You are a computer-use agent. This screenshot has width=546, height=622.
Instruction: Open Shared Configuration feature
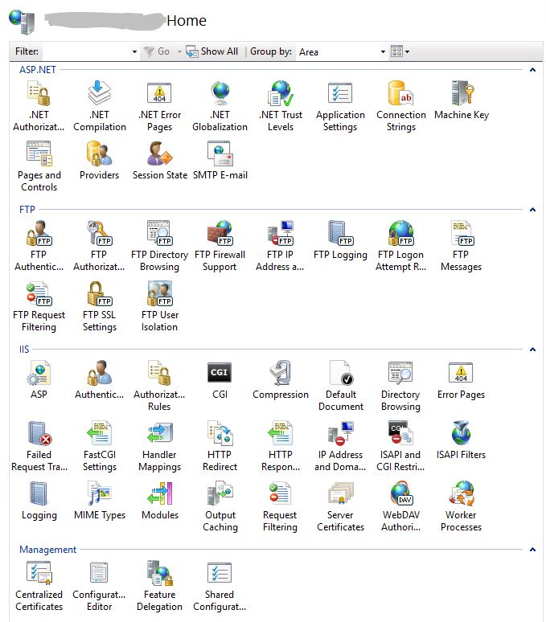(x=220, y=587)
